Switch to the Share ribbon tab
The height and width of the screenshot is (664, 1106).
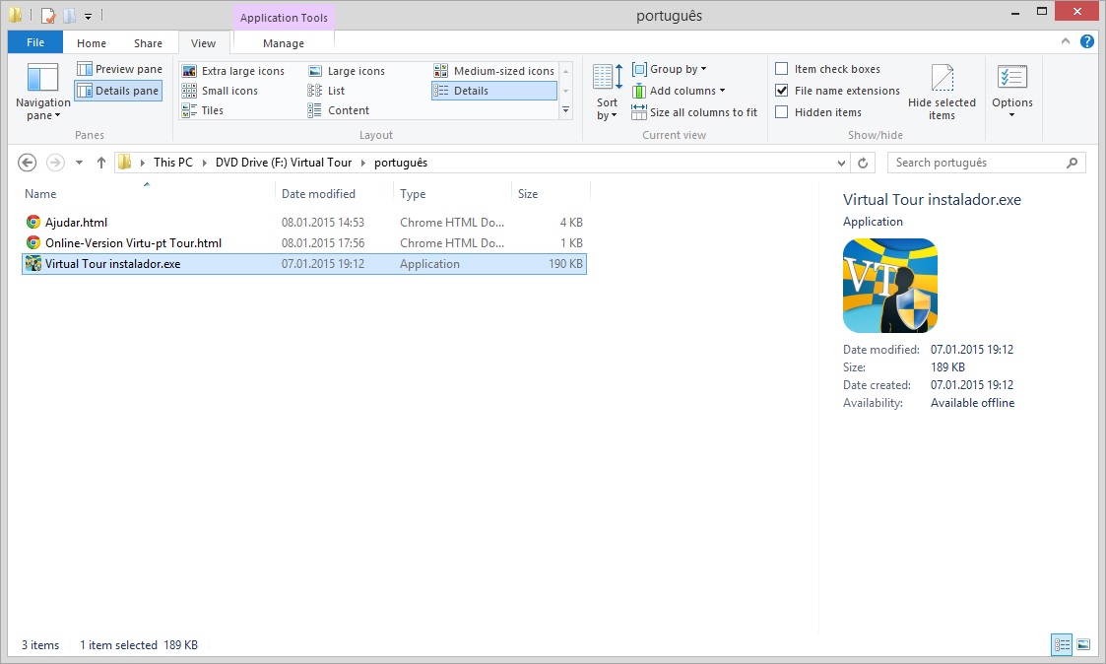point(148,43)
